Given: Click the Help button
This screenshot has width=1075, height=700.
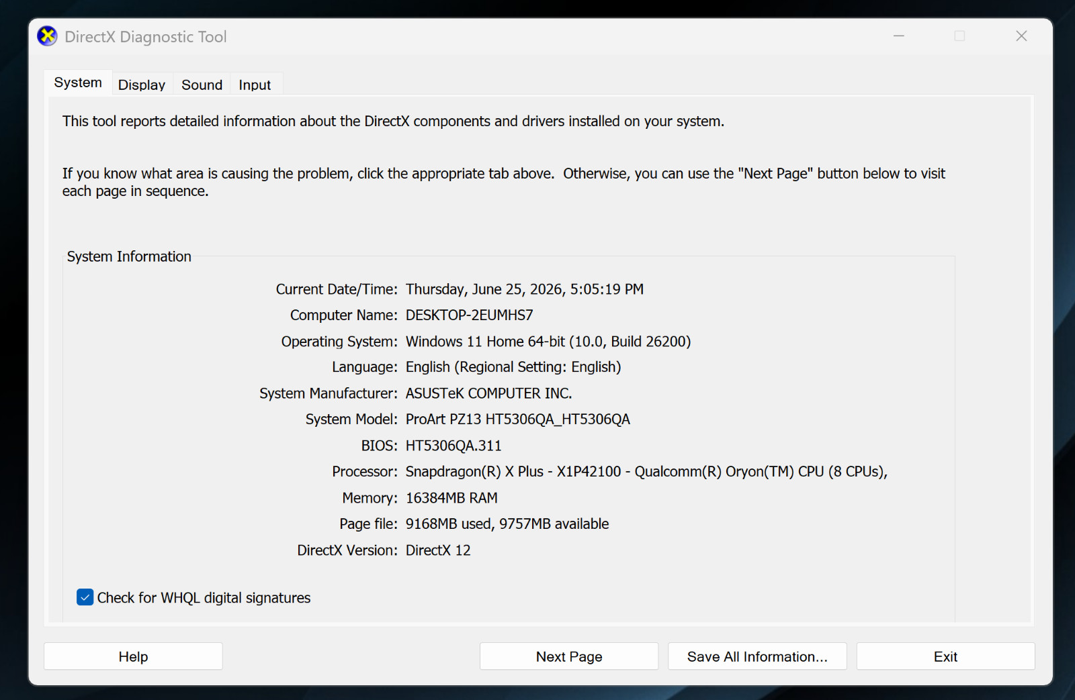Looking at the screenshot, I should pos(133,656).
